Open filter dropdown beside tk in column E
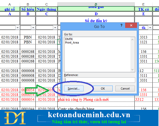The height and width of the screenshot is (126, 159). click(x=150, y=28)
